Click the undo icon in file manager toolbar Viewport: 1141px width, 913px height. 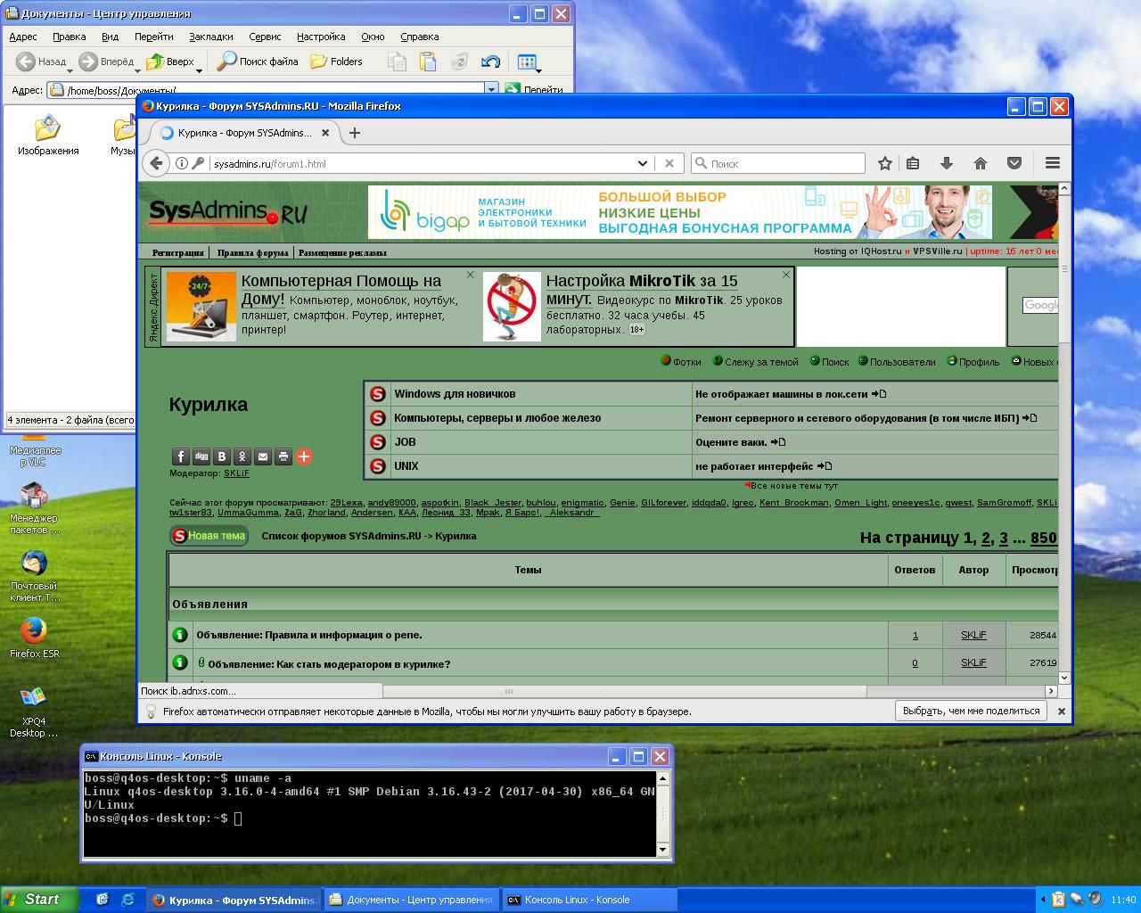pos(490,62)
